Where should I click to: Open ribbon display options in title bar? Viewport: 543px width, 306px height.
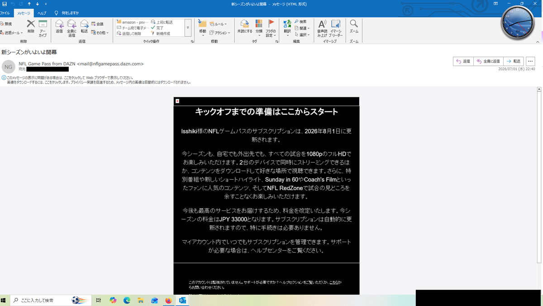coord(496,4)
